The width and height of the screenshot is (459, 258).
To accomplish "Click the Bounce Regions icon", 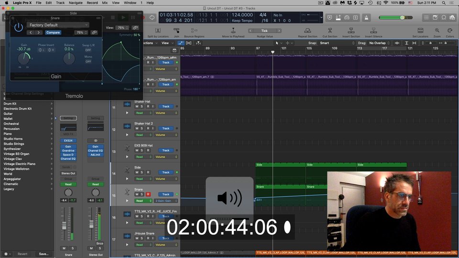I will coord(194,31).
